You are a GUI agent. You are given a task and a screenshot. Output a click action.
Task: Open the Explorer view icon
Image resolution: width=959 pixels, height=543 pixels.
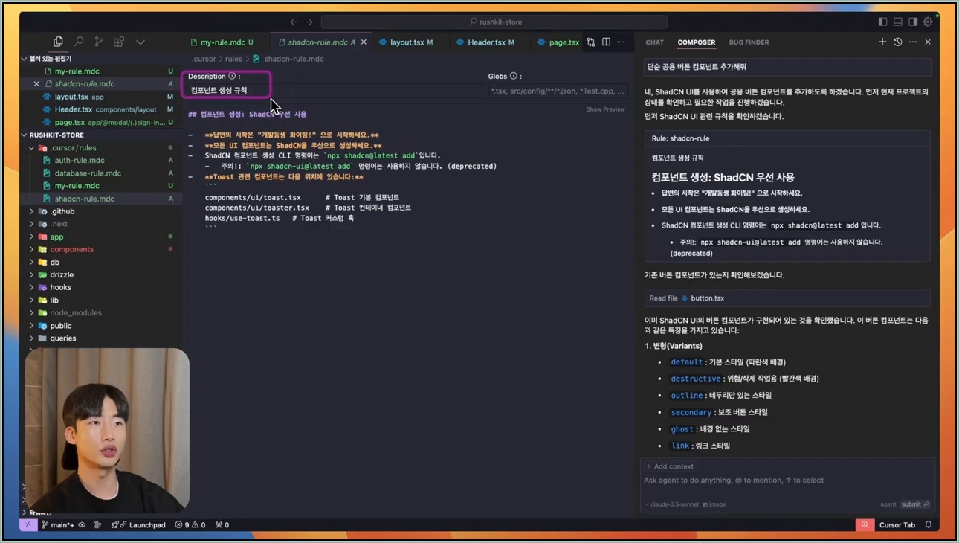click(x=58, y=42)
